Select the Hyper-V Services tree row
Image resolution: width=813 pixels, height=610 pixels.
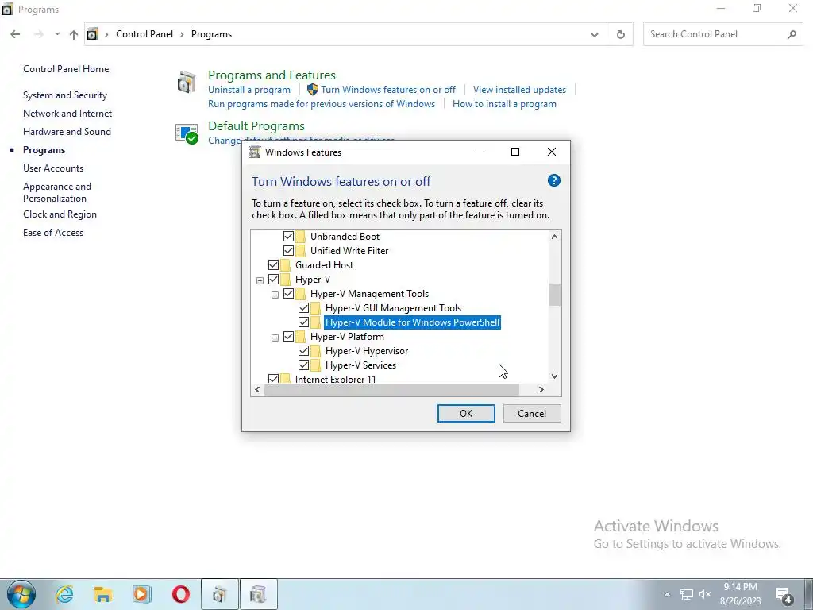point(360,365)
